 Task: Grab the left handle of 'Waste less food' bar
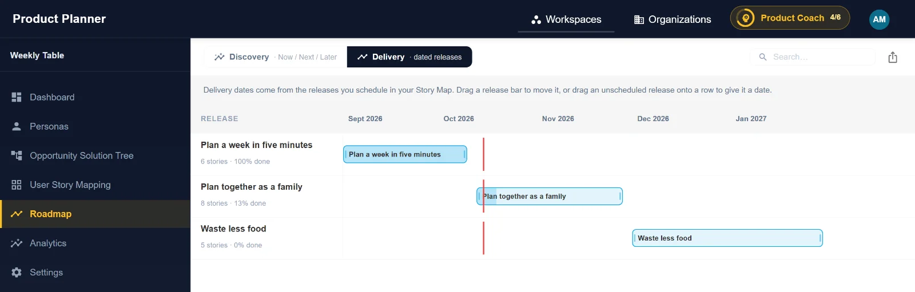click(x=634, y=238)
